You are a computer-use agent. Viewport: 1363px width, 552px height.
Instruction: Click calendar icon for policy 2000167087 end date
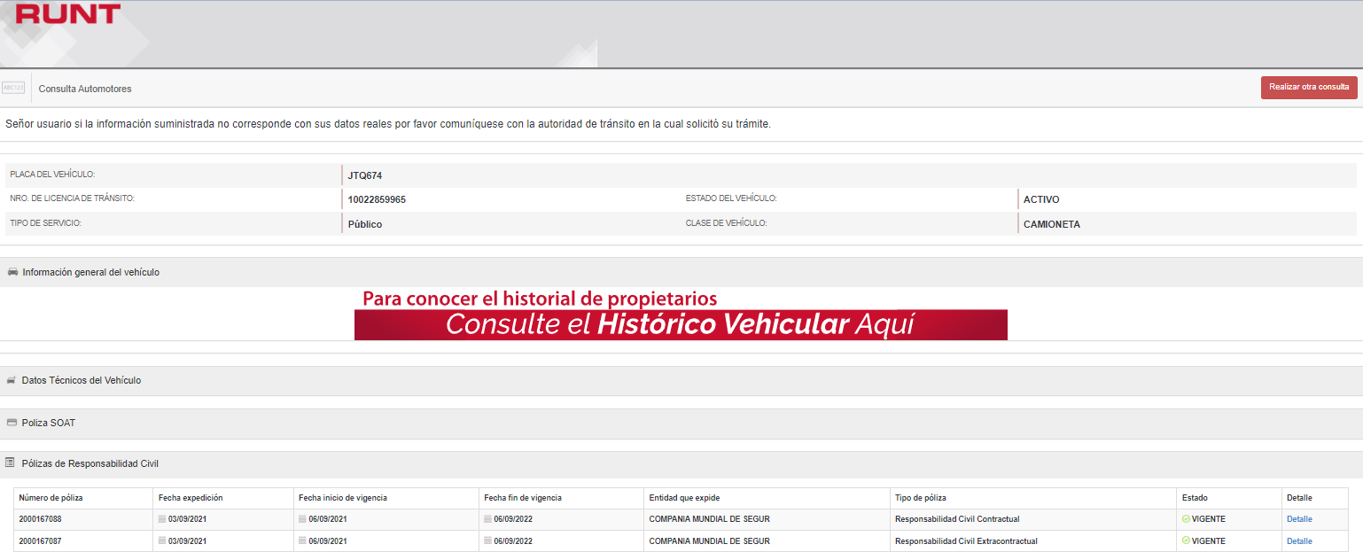point(488,540)
